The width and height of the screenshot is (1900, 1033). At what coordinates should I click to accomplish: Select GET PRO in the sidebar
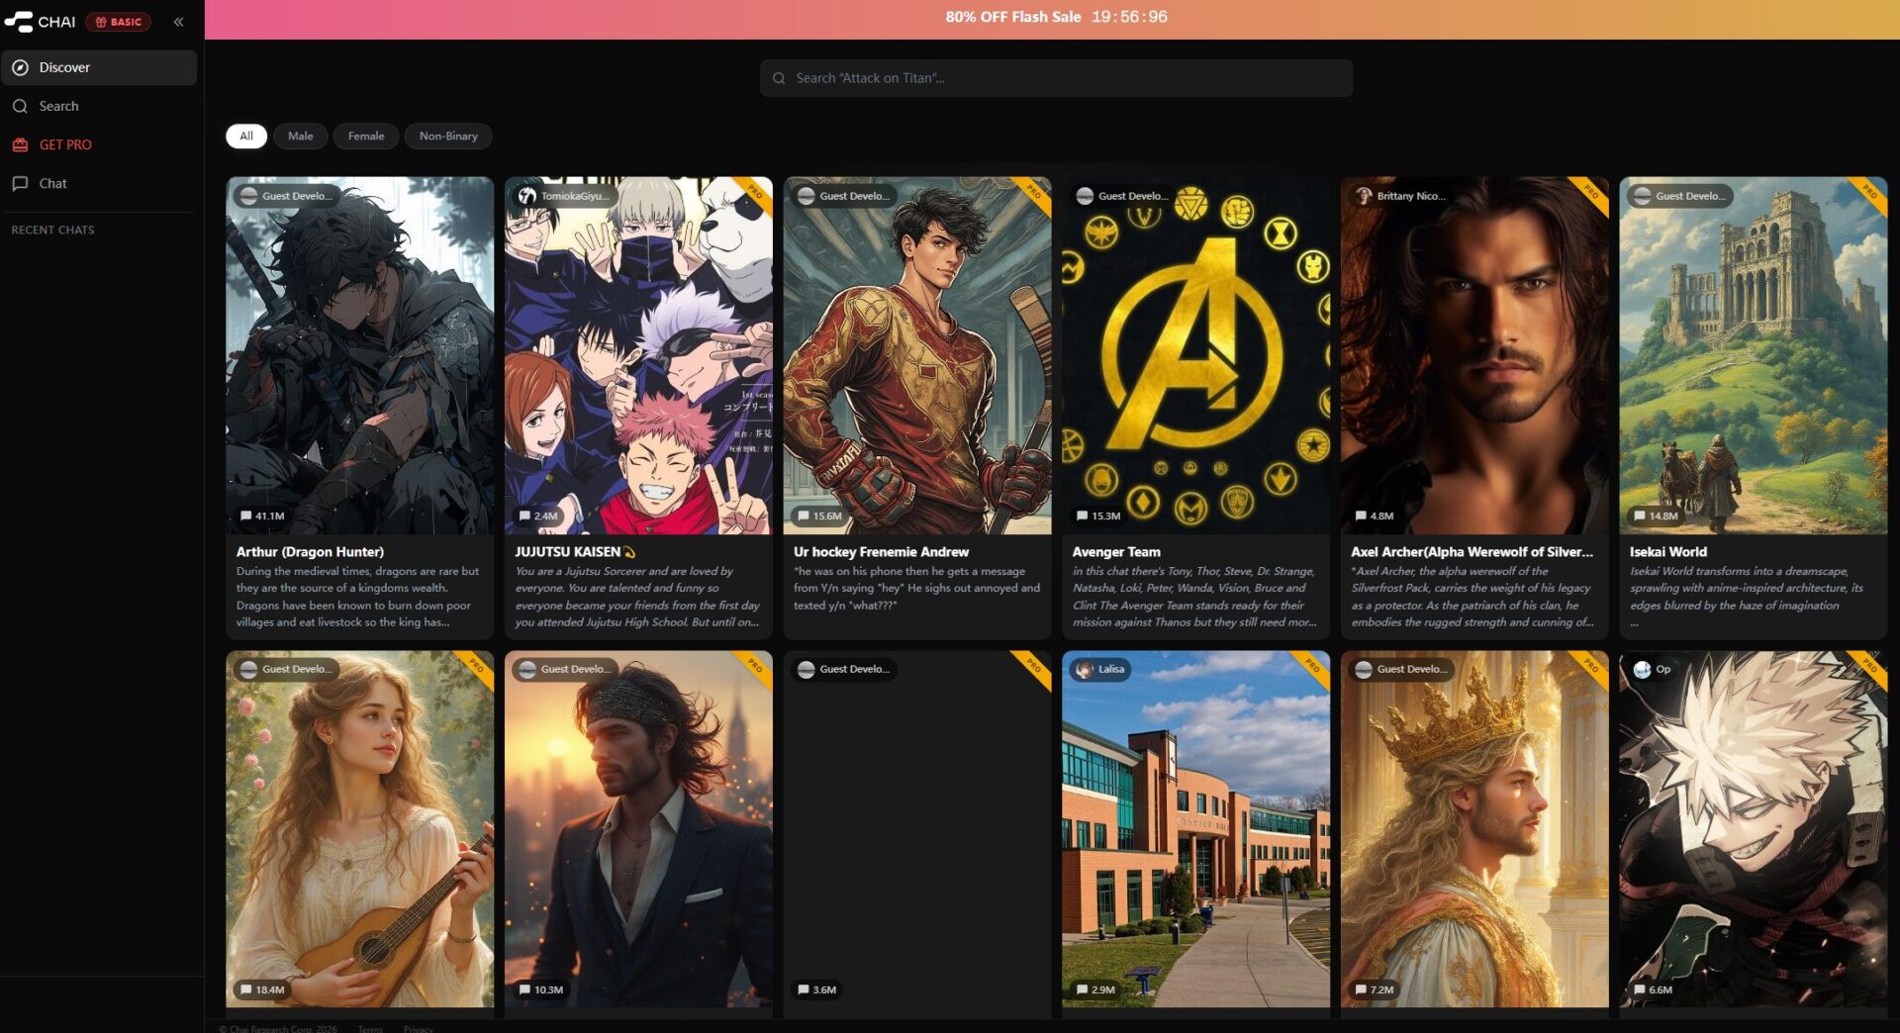(x=99, y=144)
